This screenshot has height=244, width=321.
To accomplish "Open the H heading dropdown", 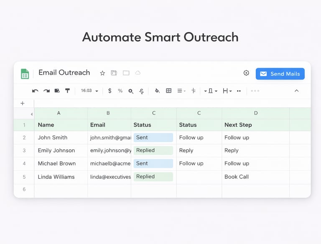I will [x=227, y=91].
